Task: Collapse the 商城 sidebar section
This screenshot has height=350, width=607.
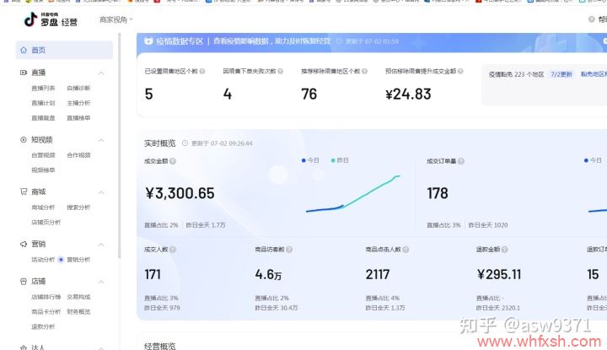Action: pyautogui.click(x=101, y=192)
